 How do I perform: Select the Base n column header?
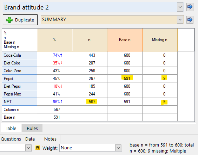125,40
